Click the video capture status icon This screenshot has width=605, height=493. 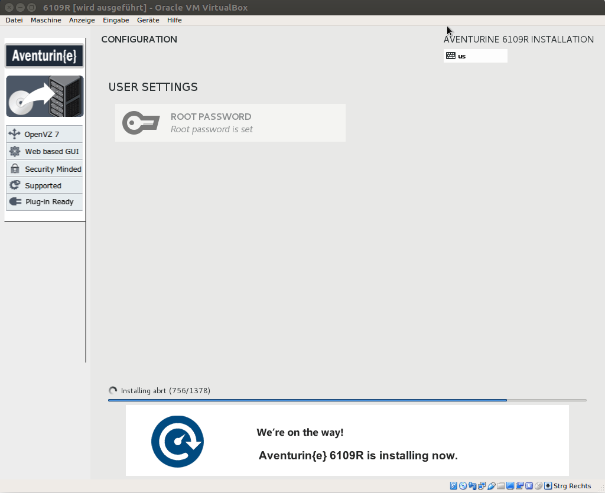pyautogui.click(x=520, y=486)
